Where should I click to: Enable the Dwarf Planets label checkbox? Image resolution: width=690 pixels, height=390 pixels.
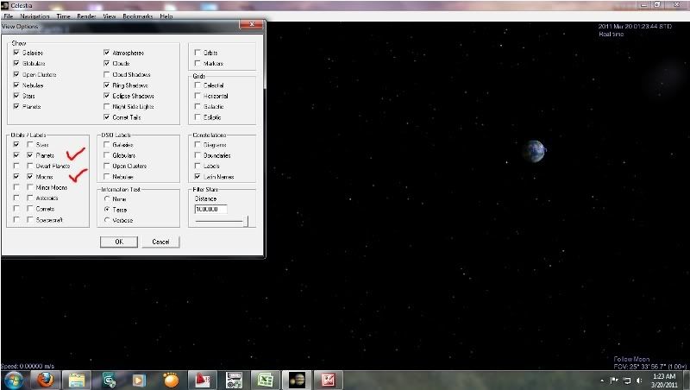pos(30,166)
